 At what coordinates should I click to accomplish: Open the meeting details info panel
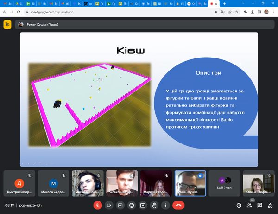[239, 205]
